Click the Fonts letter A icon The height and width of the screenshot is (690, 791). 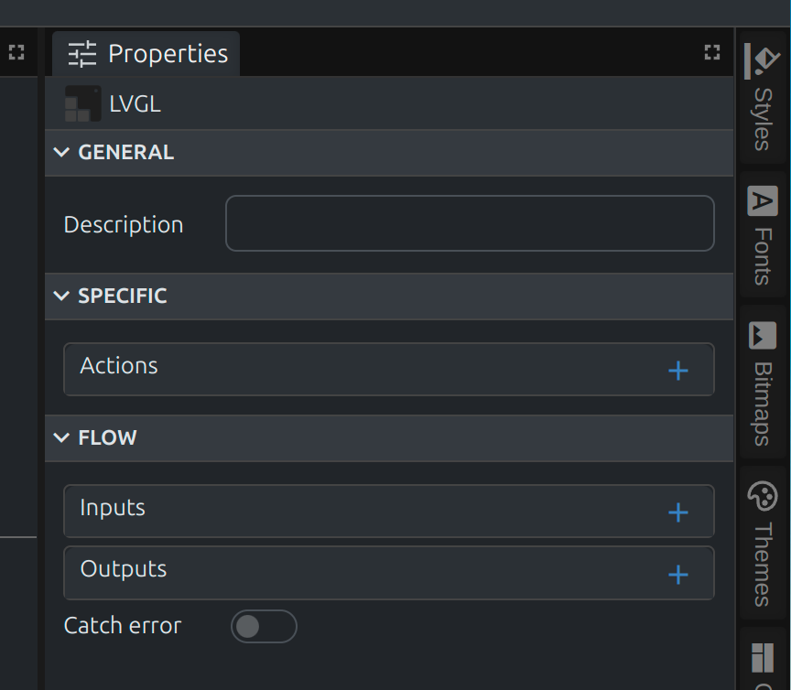762,201
